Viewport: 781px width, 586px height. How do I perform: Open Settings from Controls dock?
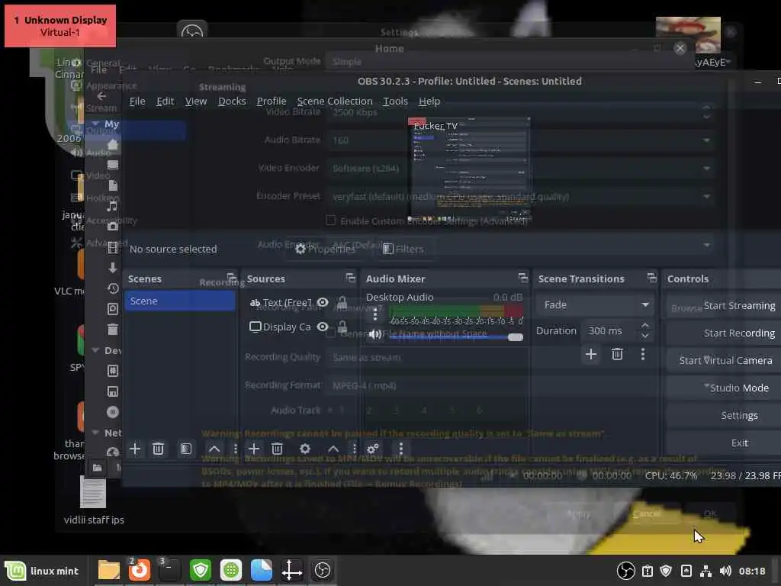tap(739, 415)
